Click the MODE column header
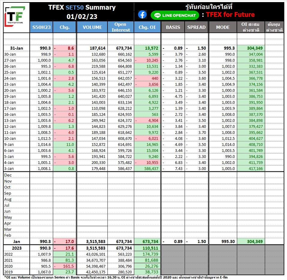This screenshot has width=287, height=280. coord(223,27)
